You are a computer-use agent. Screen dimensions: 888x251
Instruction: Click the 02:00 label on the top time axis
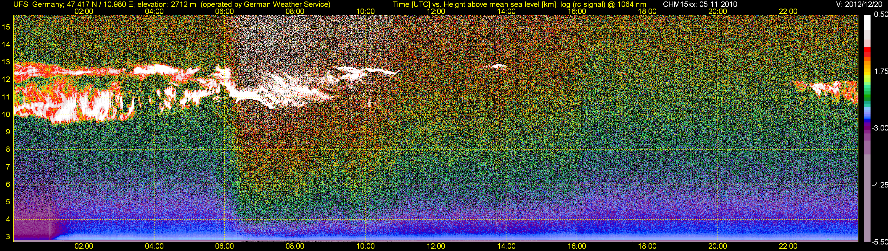tap(84, 11)
